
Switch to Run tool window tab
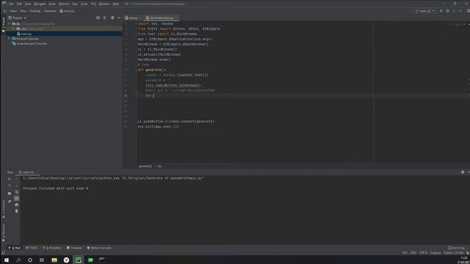point(15,248)
